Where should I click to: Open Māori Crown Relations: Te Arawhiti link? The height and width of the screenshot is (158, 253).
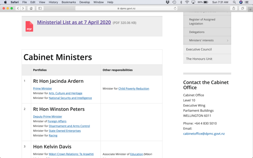tap(71, 154)
